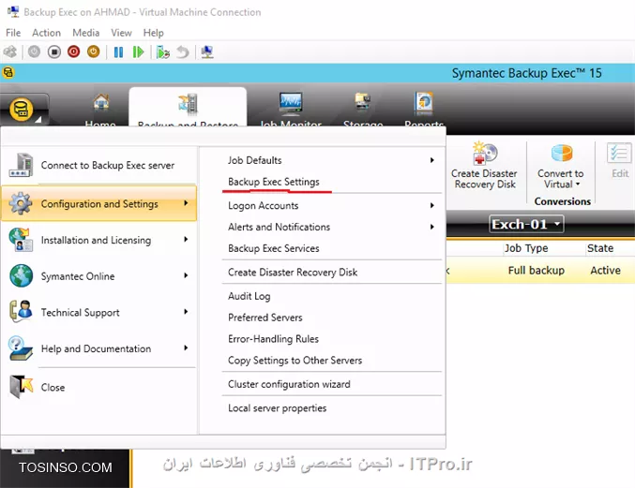
Task: Expand the Alerts and Notifications arrow
Action: click(432, 227)
